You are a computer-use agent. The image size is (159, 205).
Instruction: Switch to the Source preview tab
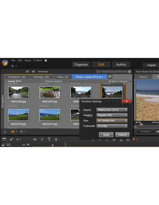(143, 77)
